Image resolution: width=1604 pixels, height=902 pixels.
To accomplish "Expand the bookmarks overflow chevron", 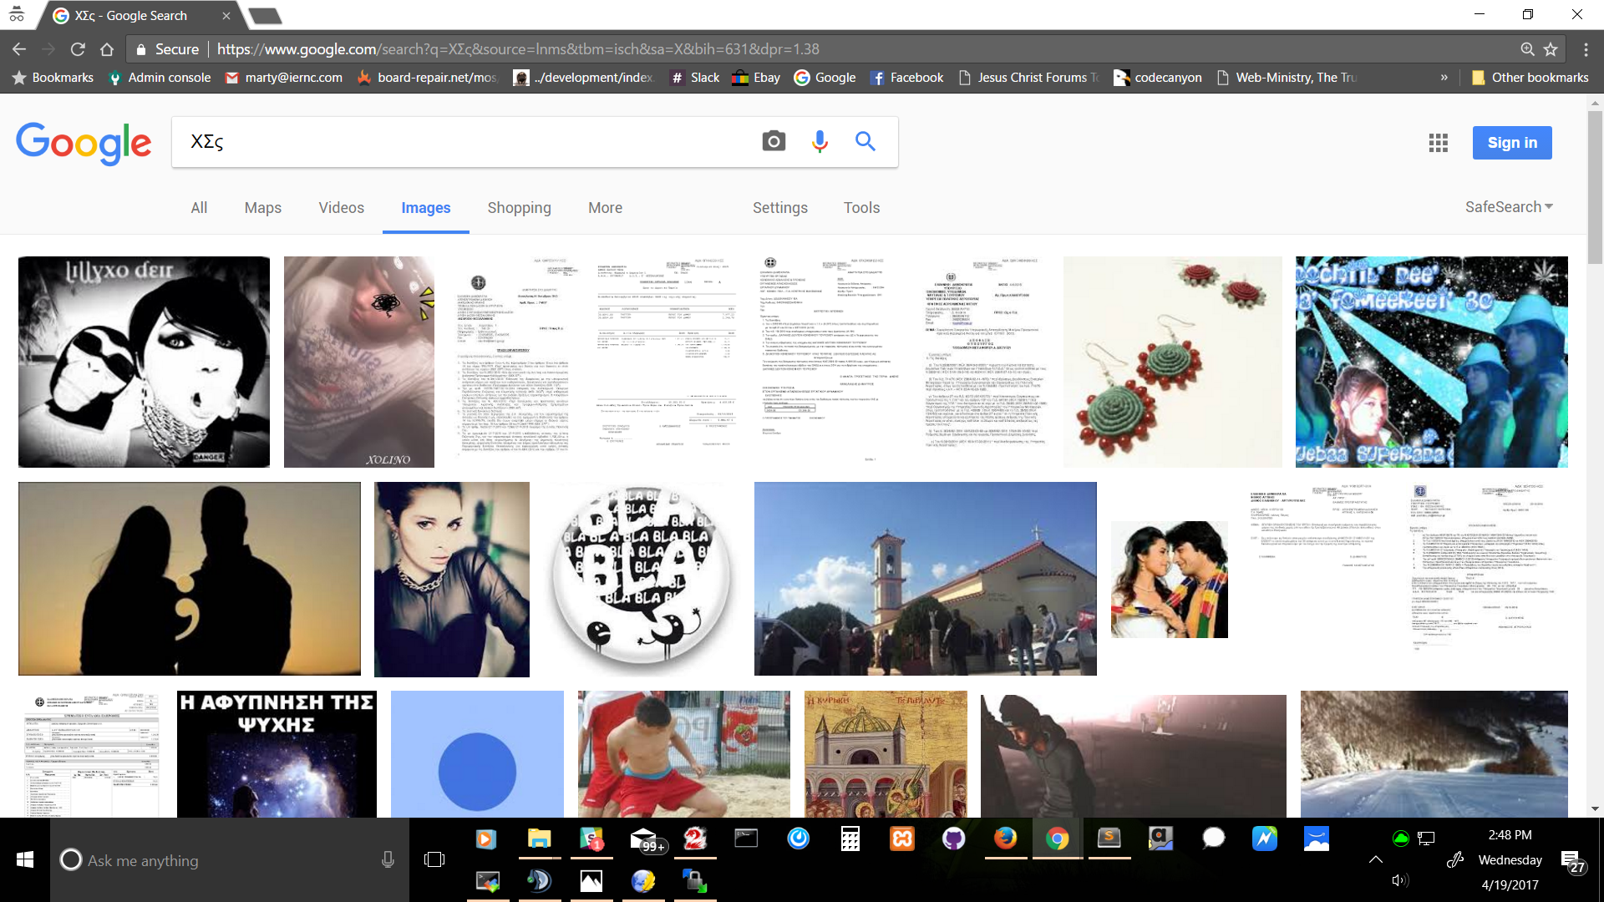I will [x=1444, y=77].
